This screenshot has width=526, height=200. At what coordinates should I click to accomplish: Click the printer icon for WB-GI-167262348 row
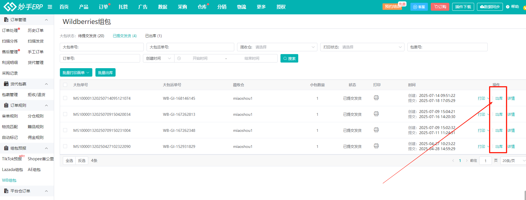click(x=376, y=130)
